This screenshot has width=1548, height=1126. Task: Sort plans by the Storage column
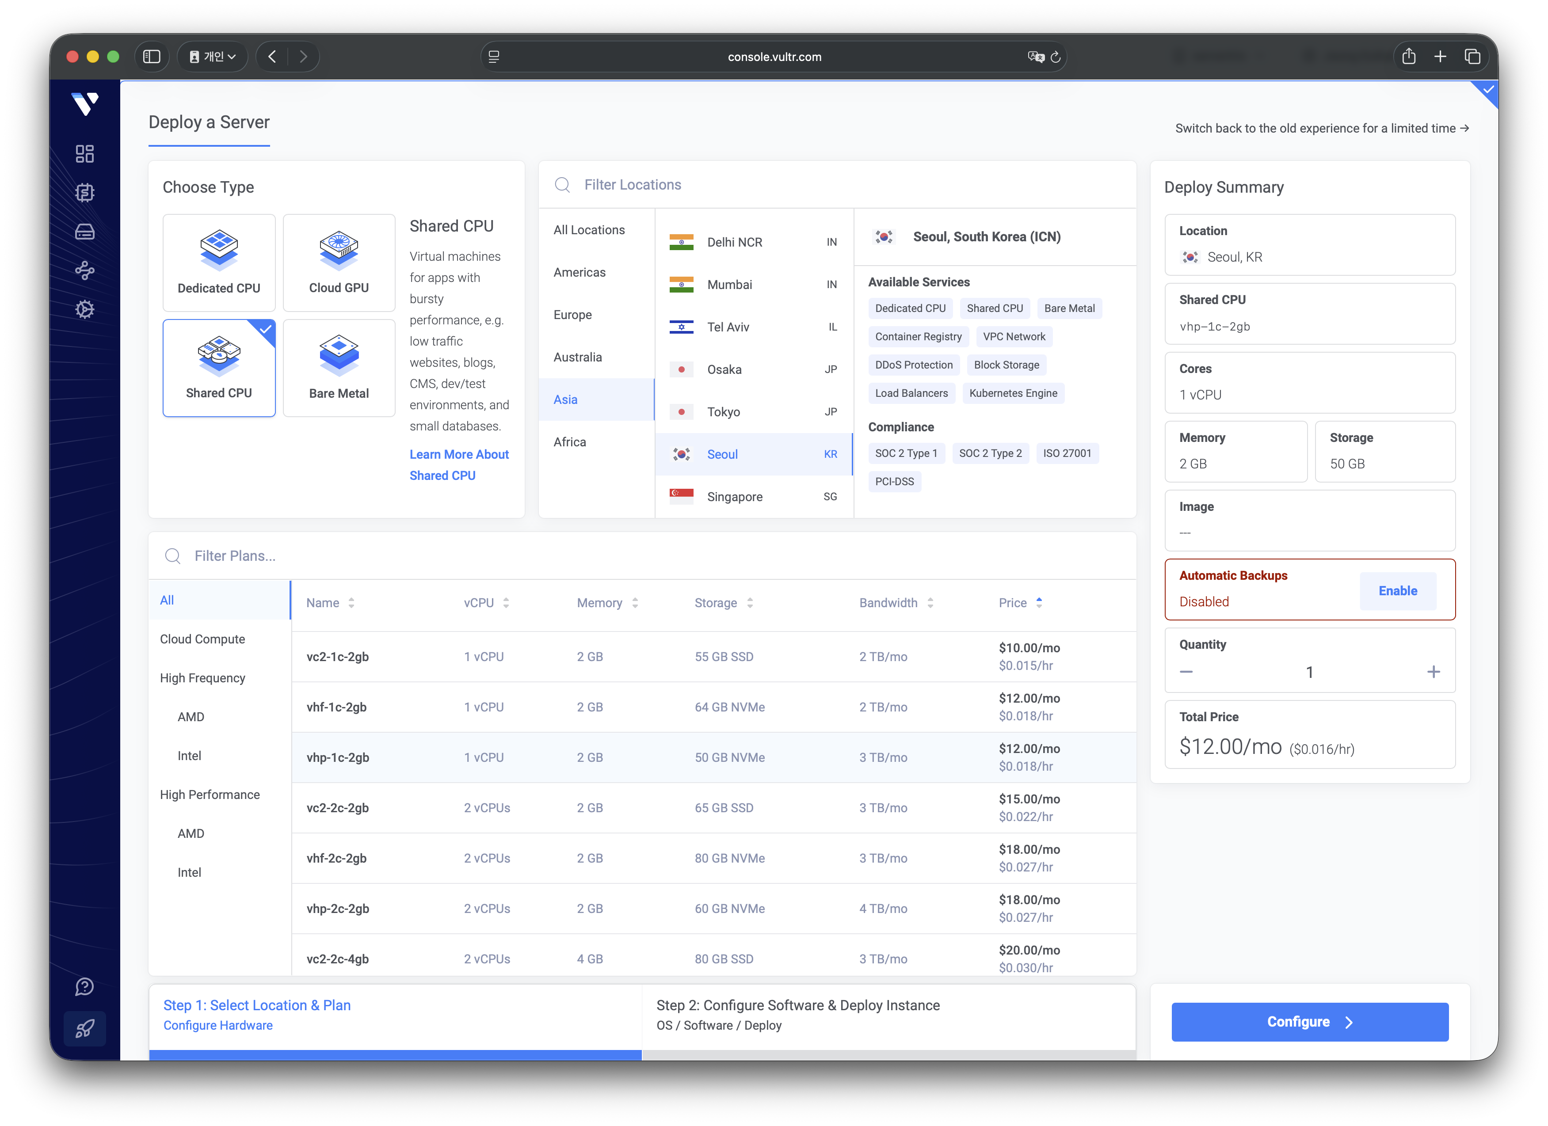click(x=724, y=603)
